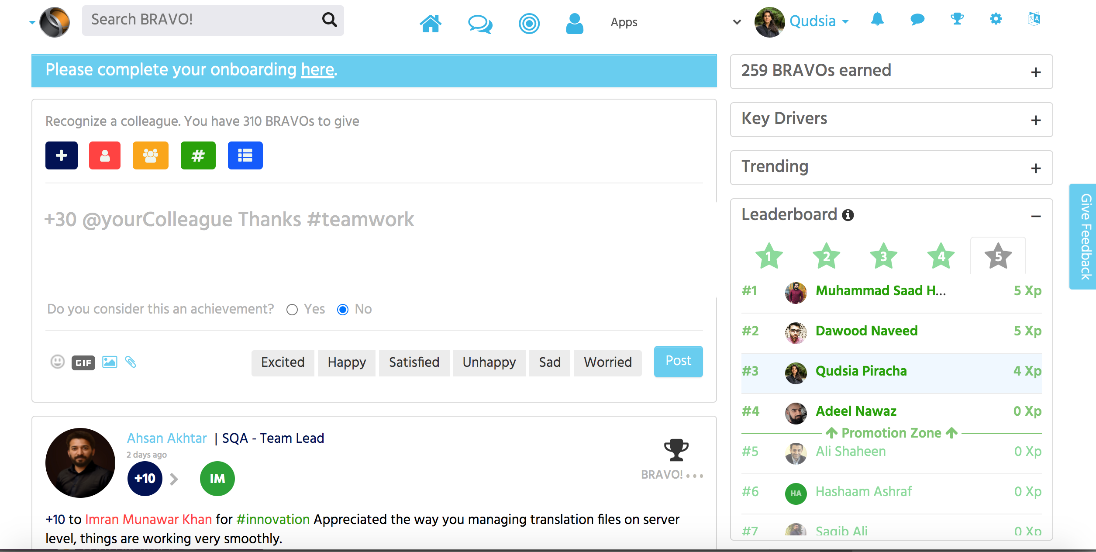Open Adeel Nawaz on leaderboard
Screen dimensions: 1096x552
(x=856, y=411)
